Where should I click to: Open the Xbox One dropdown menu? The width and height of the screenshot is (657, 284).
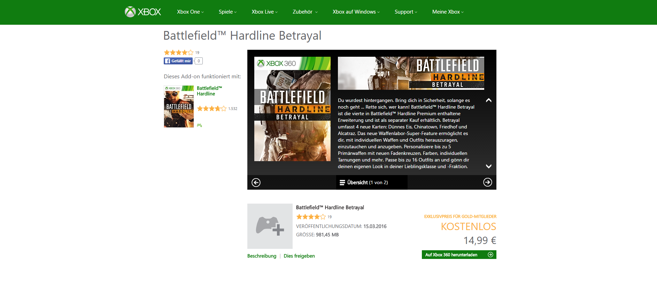point(190,12)
